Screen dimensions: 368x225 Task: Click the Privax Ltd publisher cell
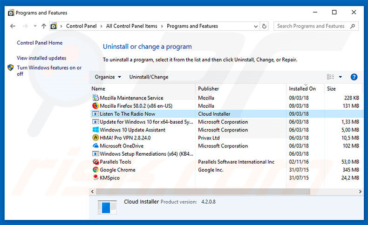(209, 138)
